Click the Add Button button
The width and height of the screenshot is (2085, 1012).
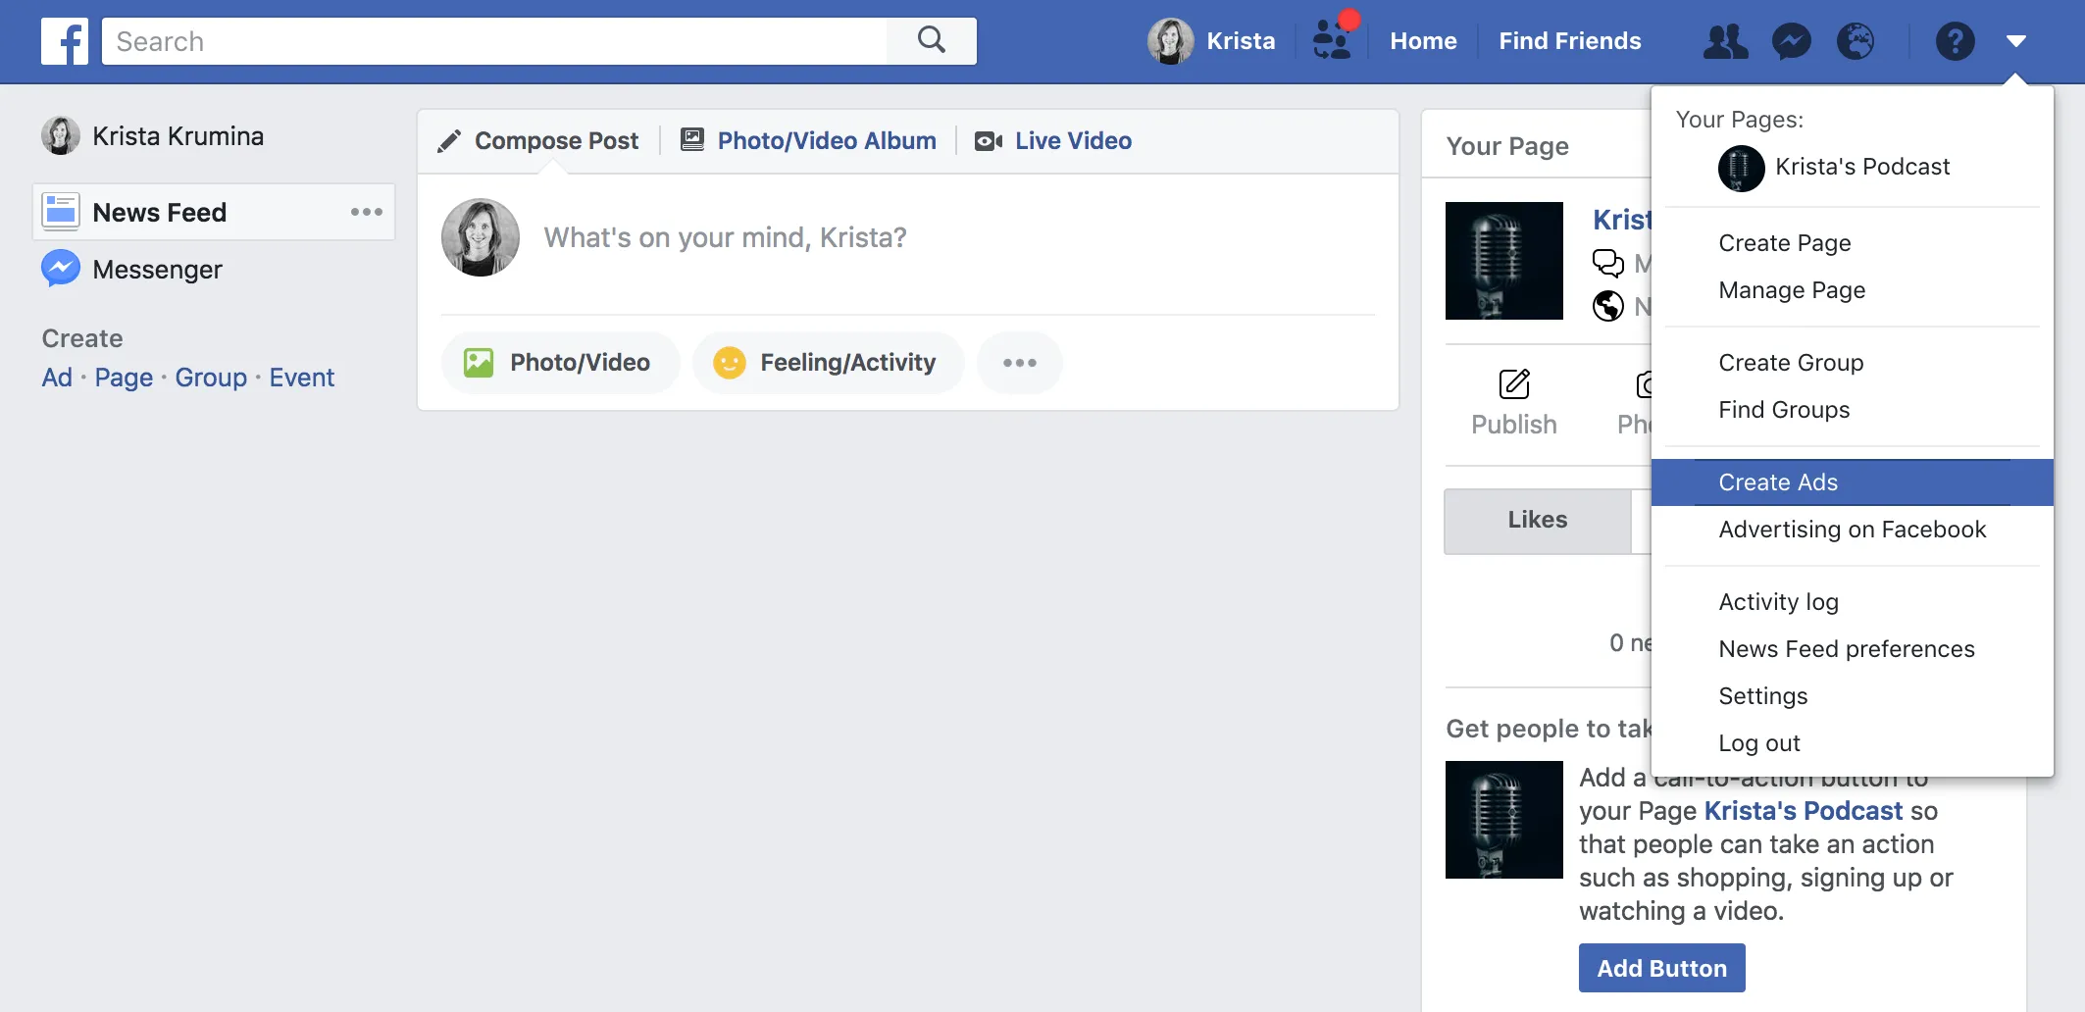point(1662,968)
